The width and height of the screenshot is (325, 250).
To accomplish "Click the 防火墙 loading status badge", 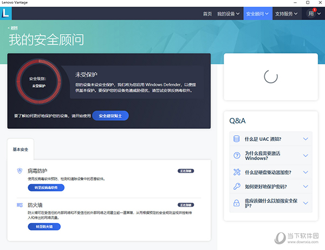I will coord(186,205).
